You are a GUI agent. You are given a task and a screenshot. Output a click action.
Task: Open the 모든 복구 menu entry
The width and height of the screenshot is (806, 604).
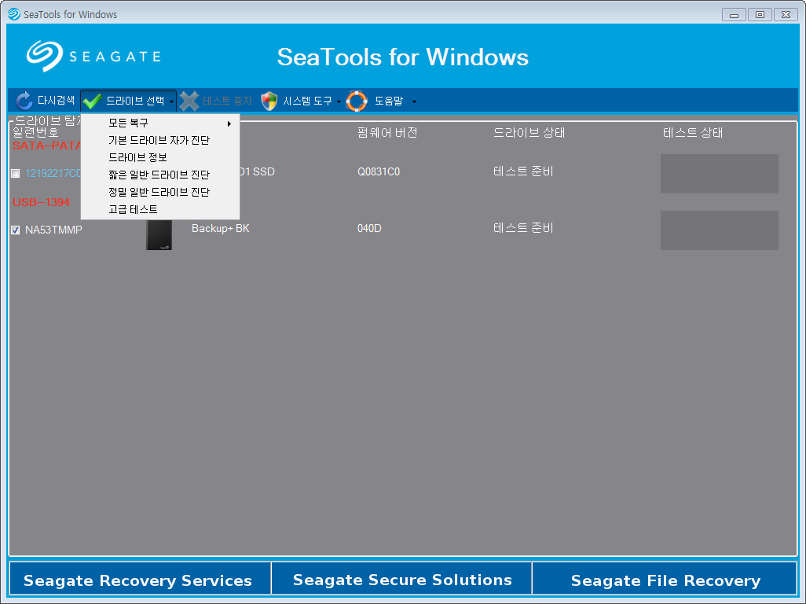(160, 123)
